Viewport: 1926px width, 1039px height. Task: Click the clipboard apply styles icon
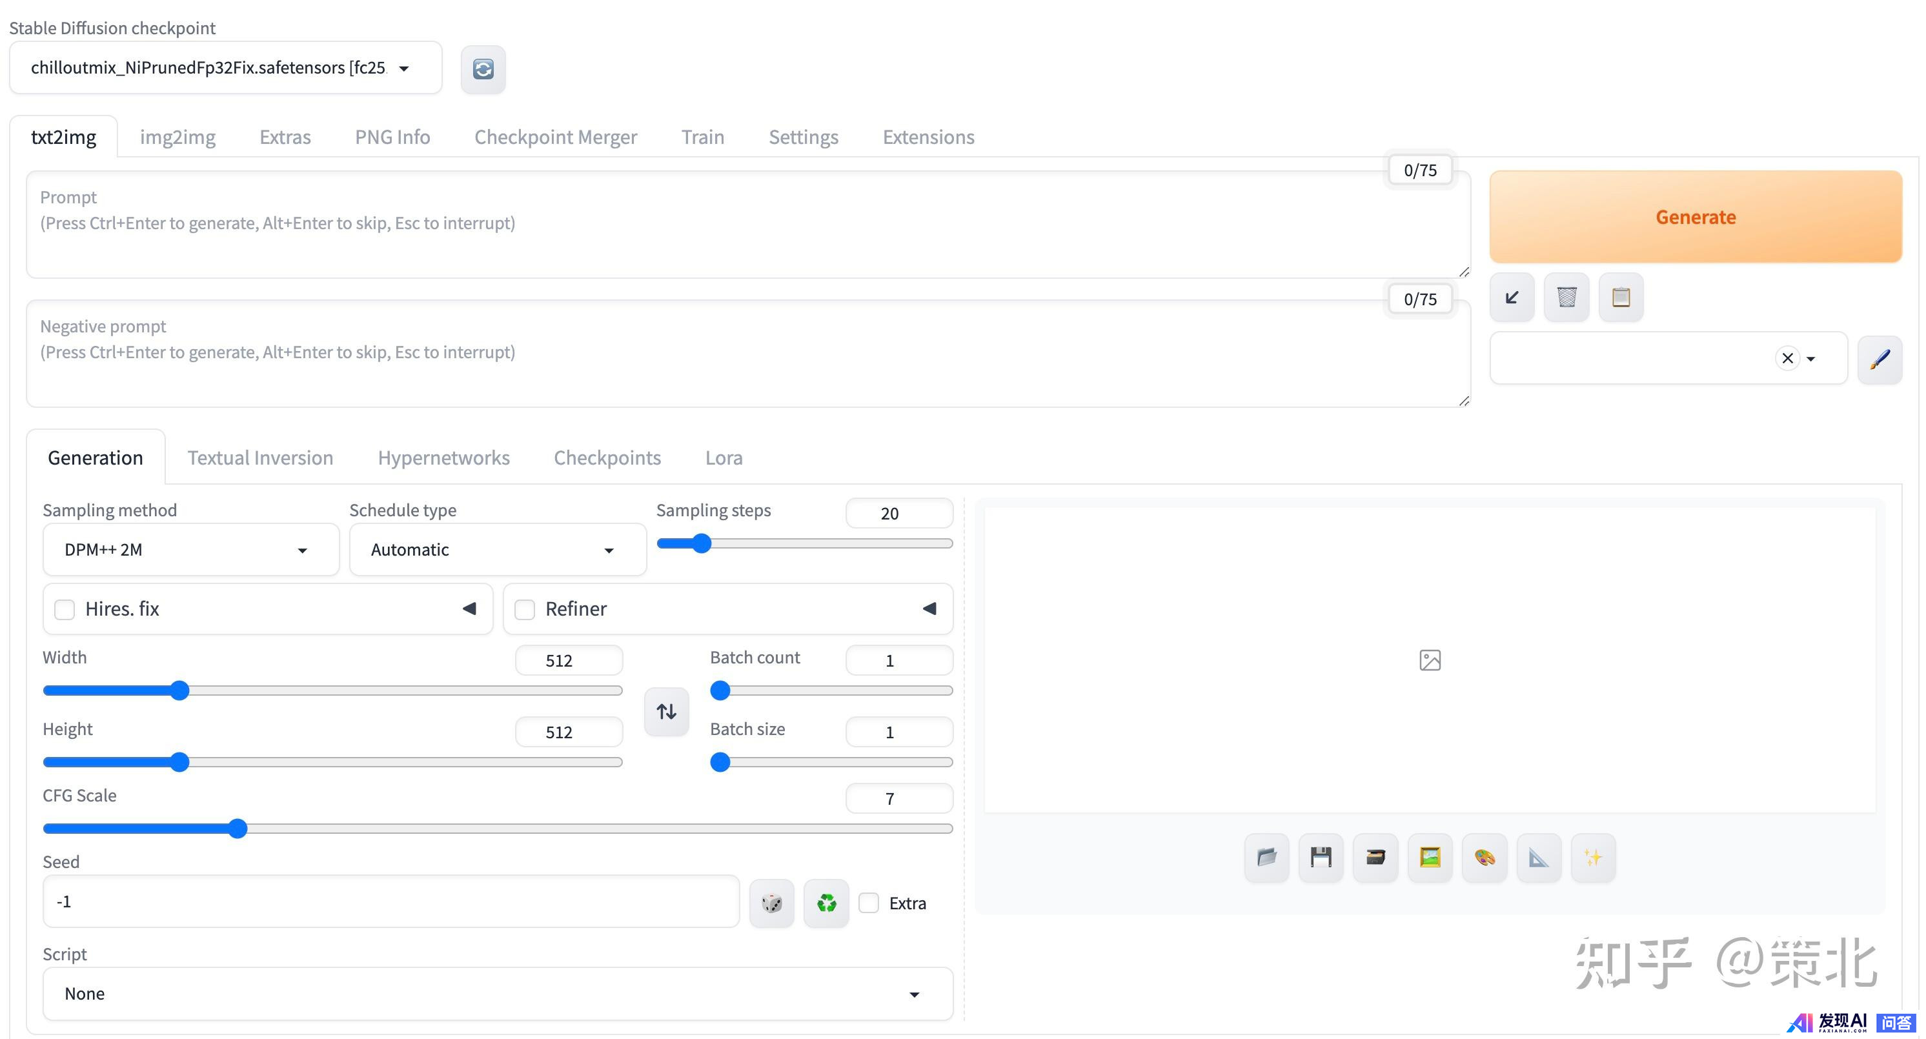pos(1621,298)
